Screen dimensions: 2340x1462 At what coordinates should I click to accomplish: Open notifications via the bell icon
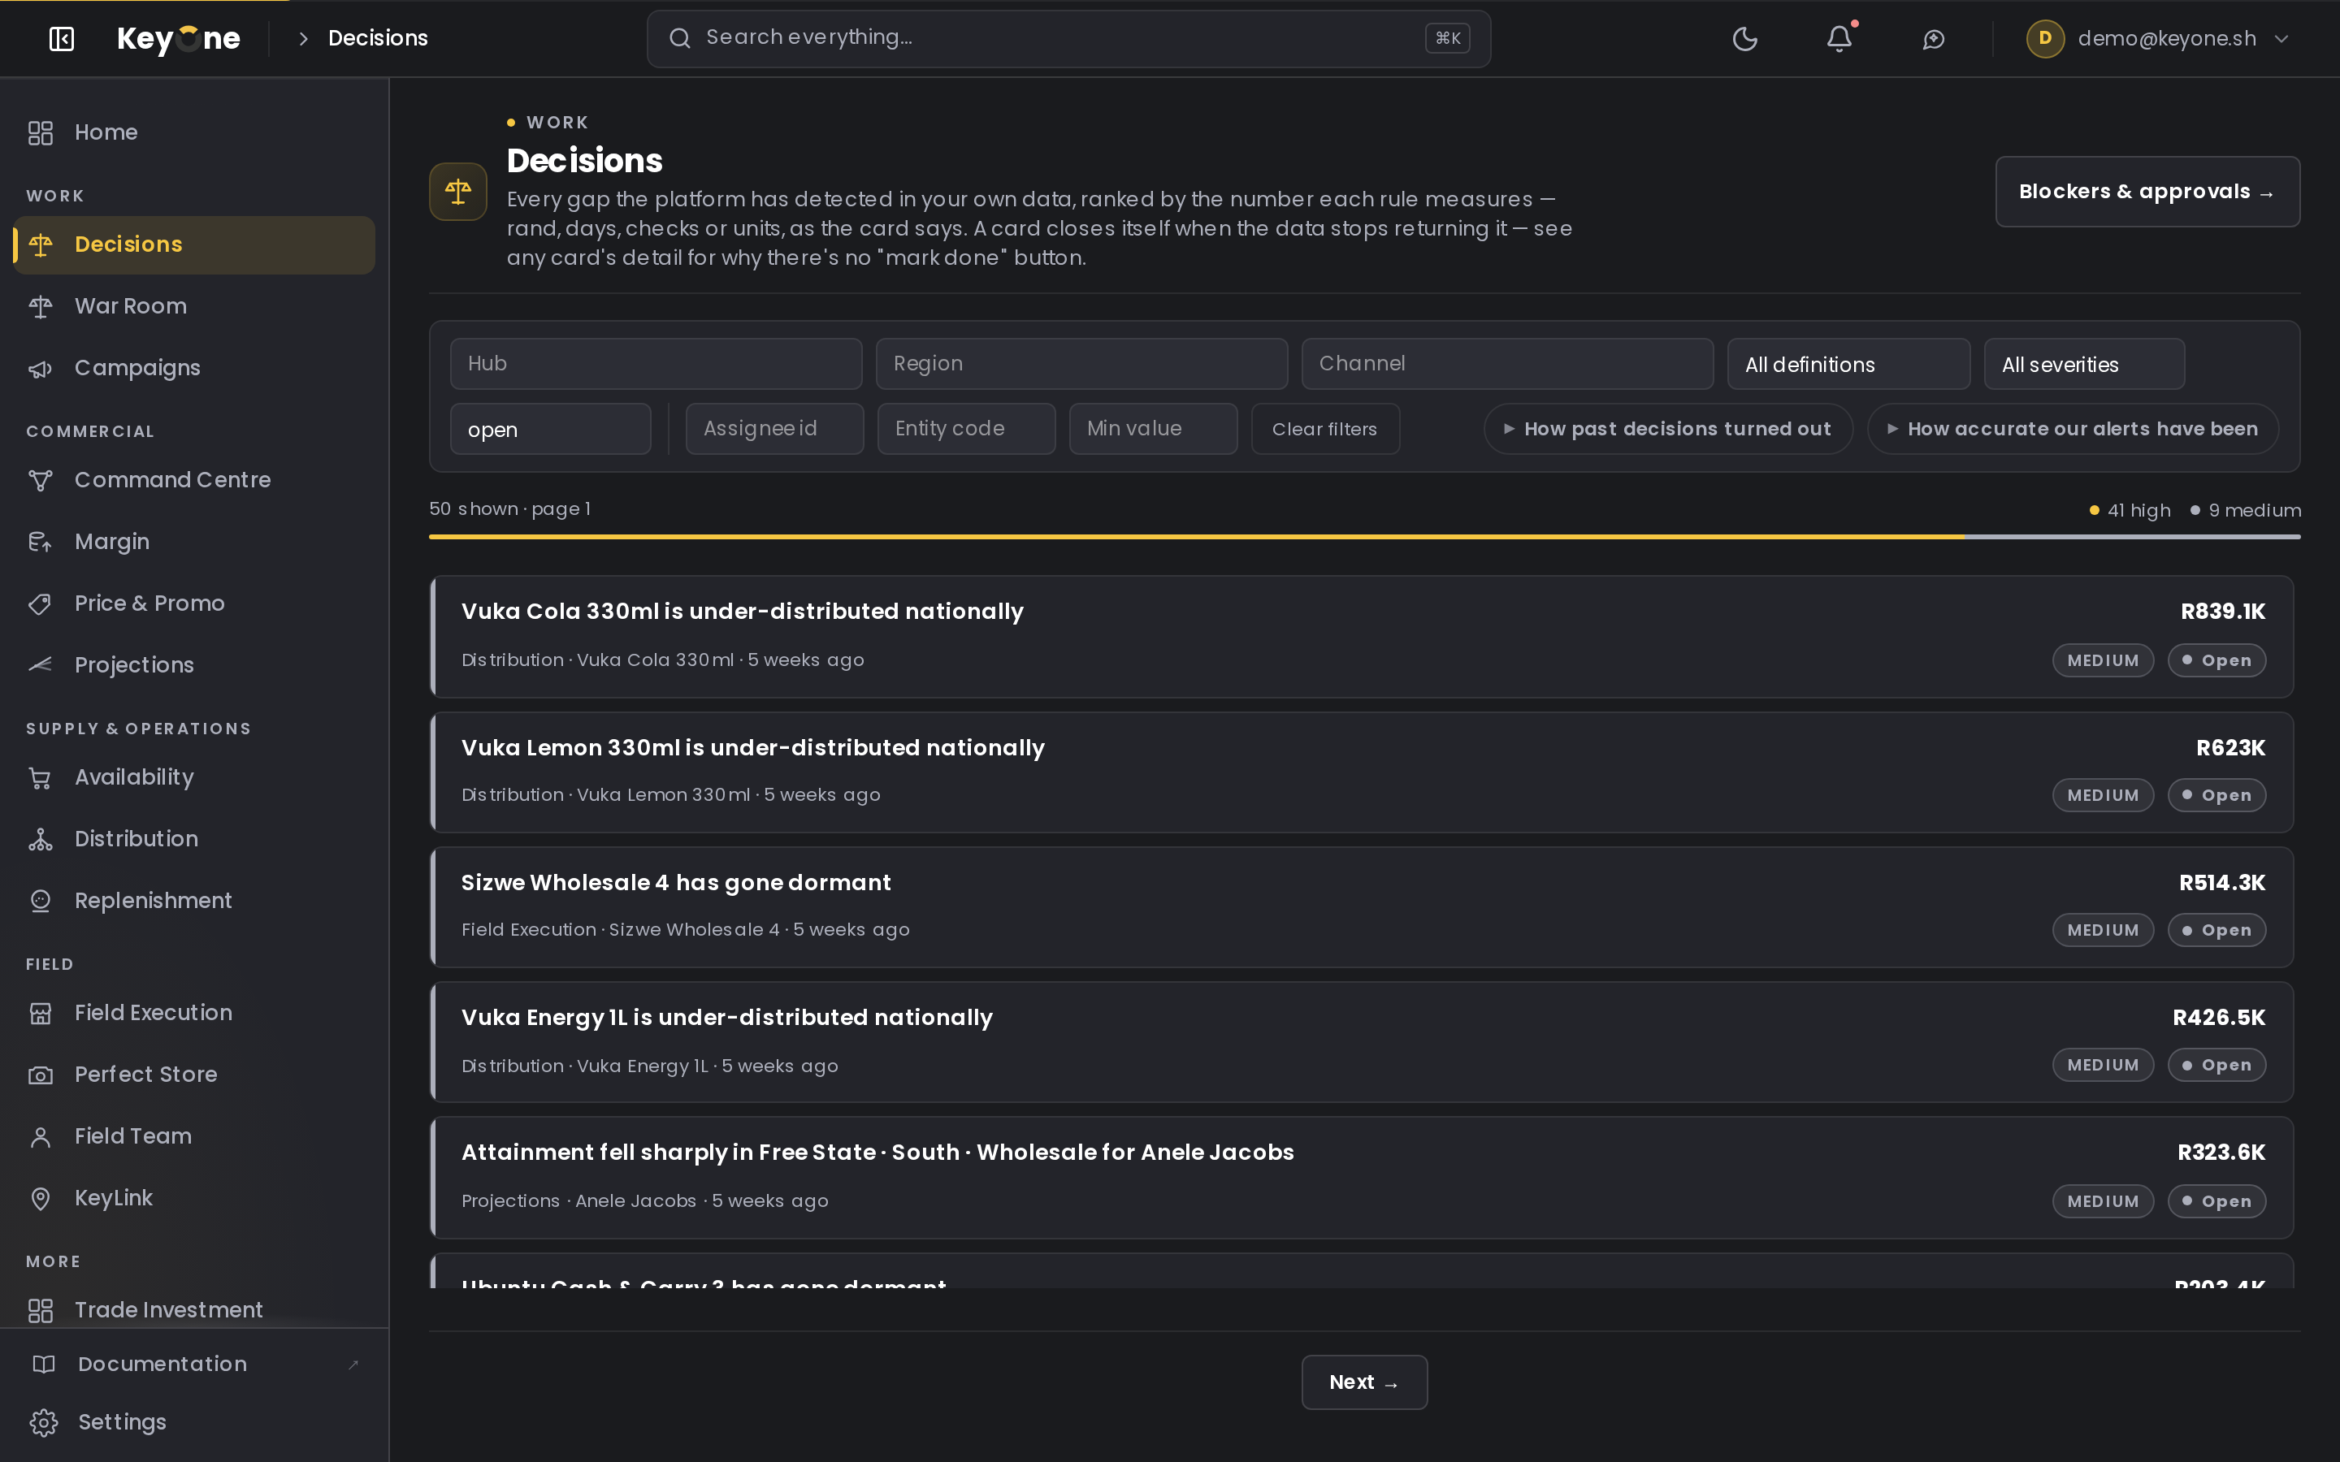coord(1839,39)
